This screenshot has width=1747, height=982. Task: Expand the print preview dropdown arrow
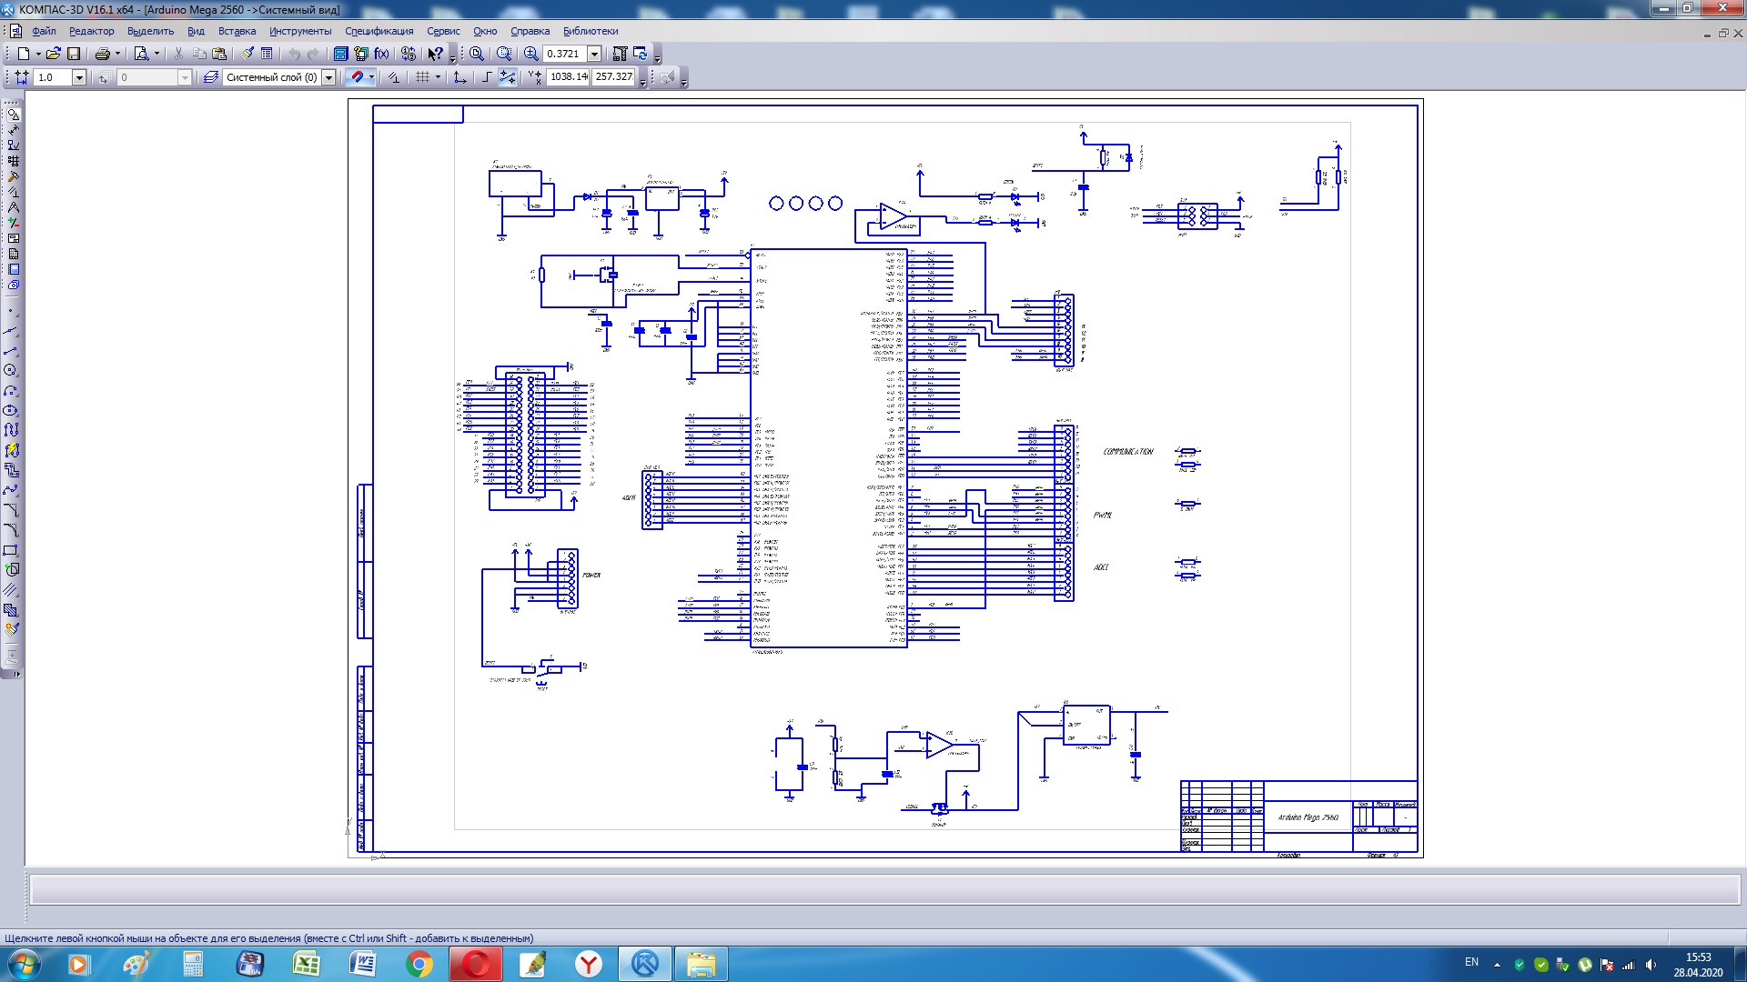pyautogui.click(x=157, y=54)
